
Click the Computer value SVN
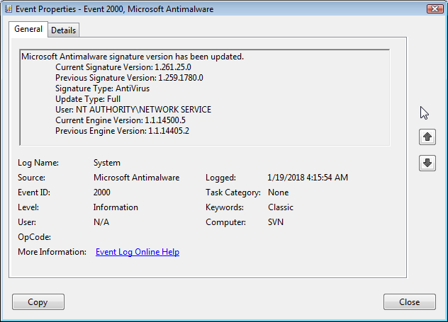coord(276,222)
